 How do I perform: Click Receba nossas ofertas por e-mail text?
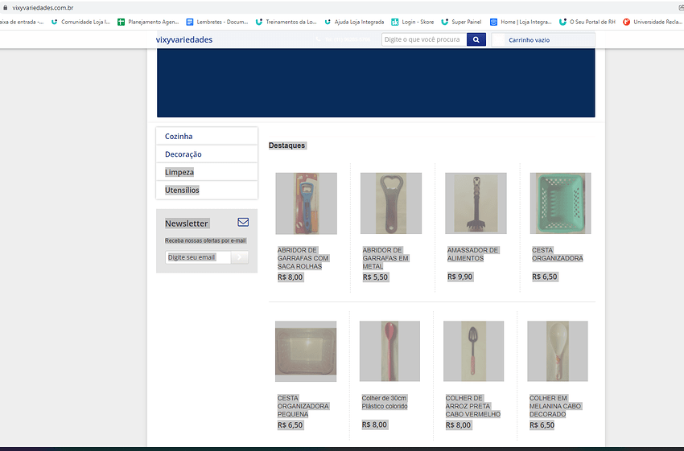click(205, 240)
